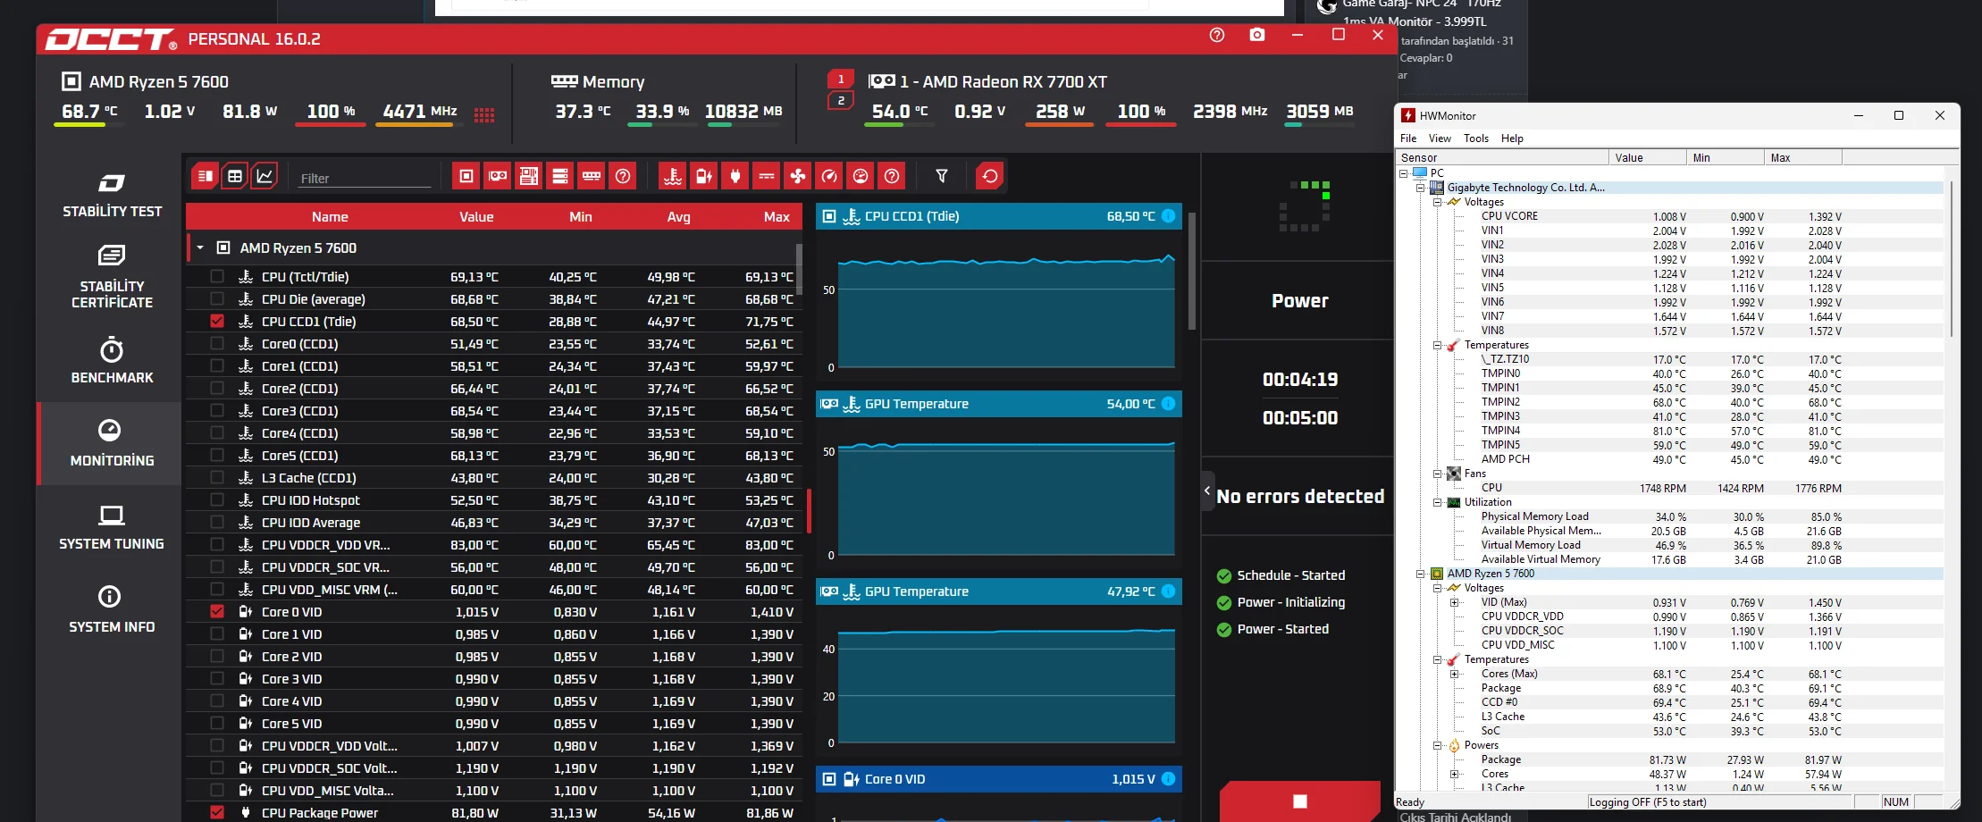
Task: Click the OCCT screenshot camera icon
Action: [x=1257, y=35]
